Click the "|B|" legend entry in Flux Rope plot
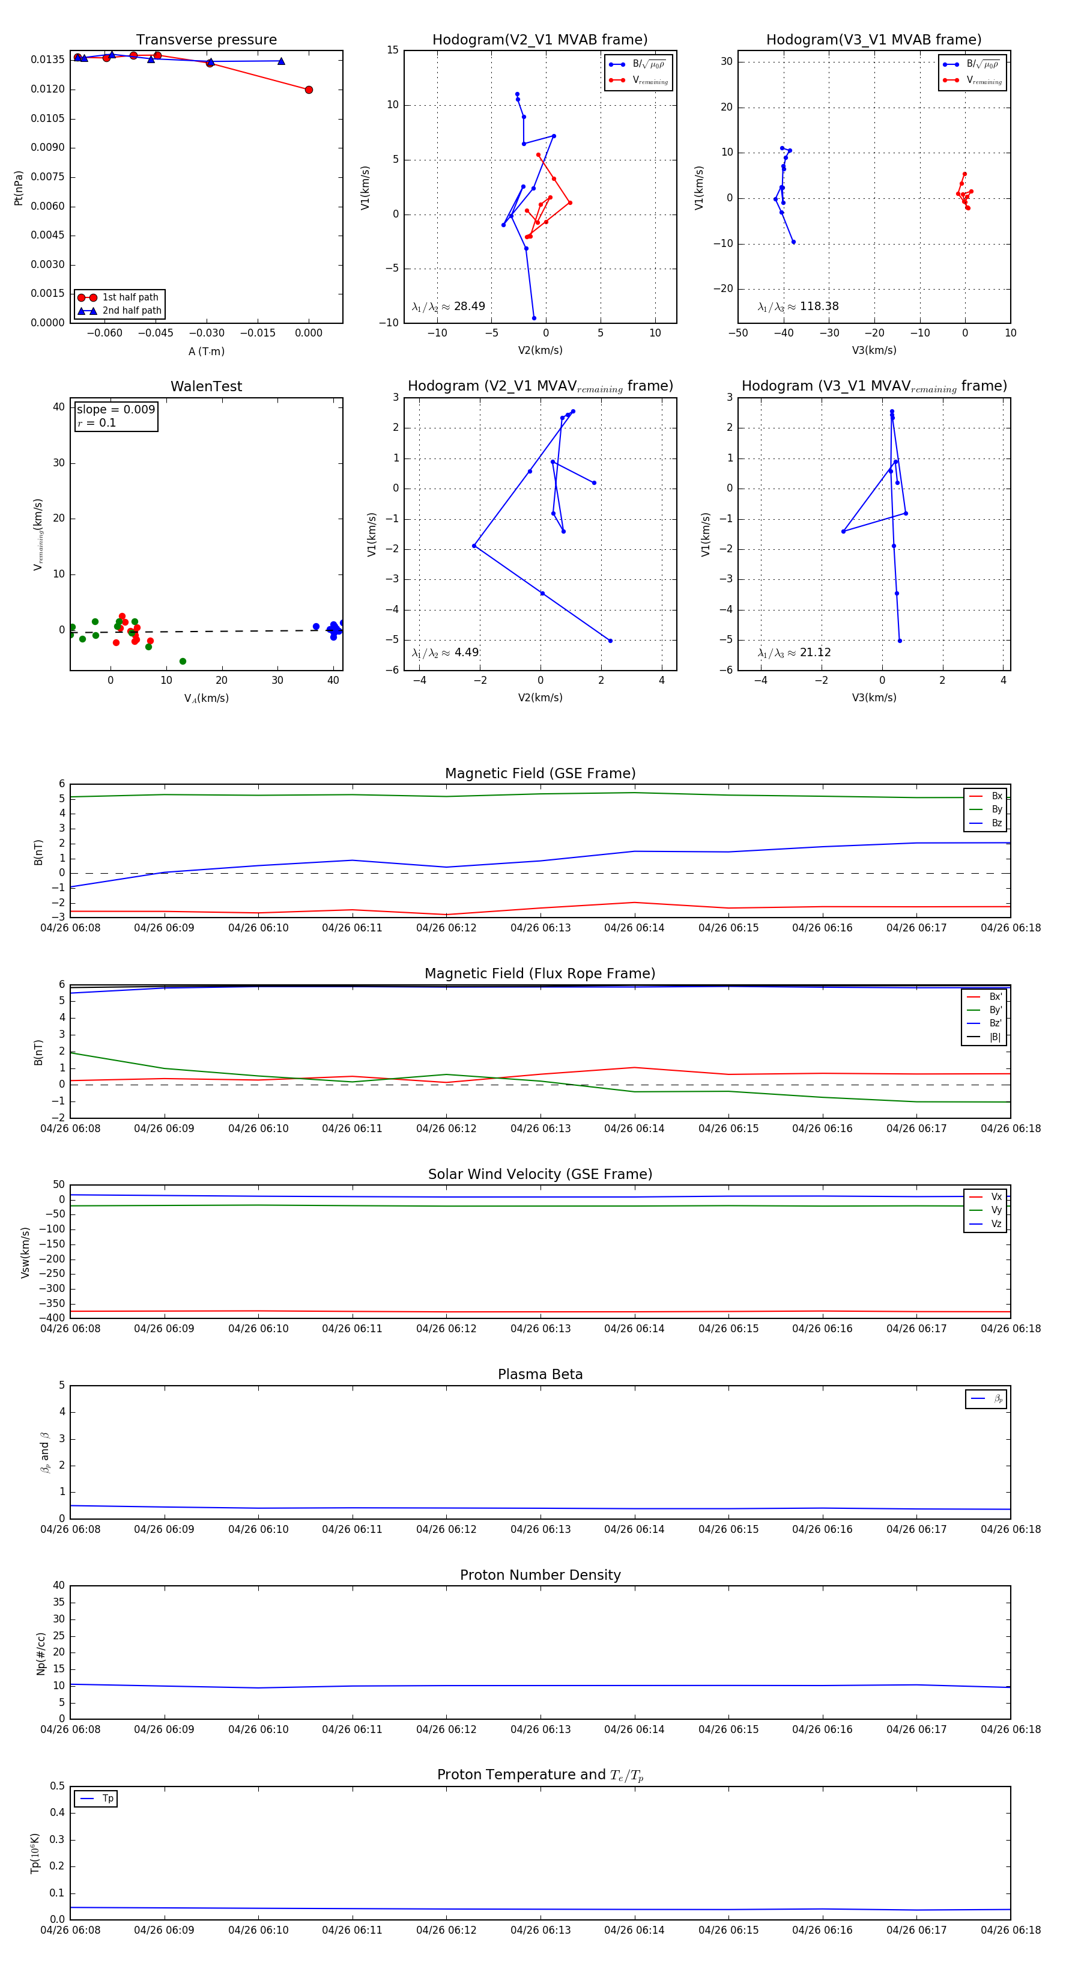 984,1038
